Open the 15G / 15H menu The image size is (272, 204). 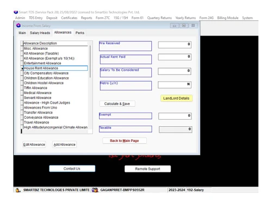click(x=121, y=18)
